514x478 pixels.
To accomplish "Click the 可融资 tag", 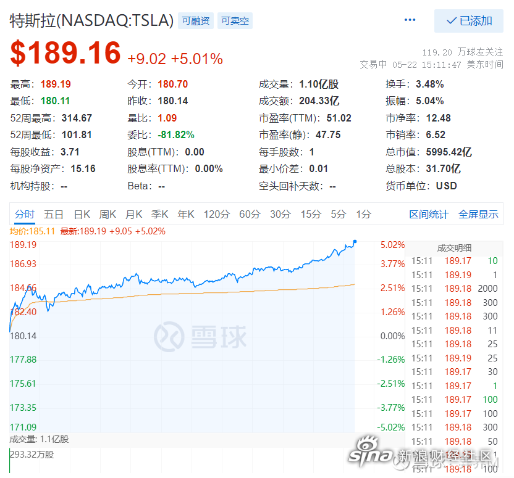I will [196, 21].
